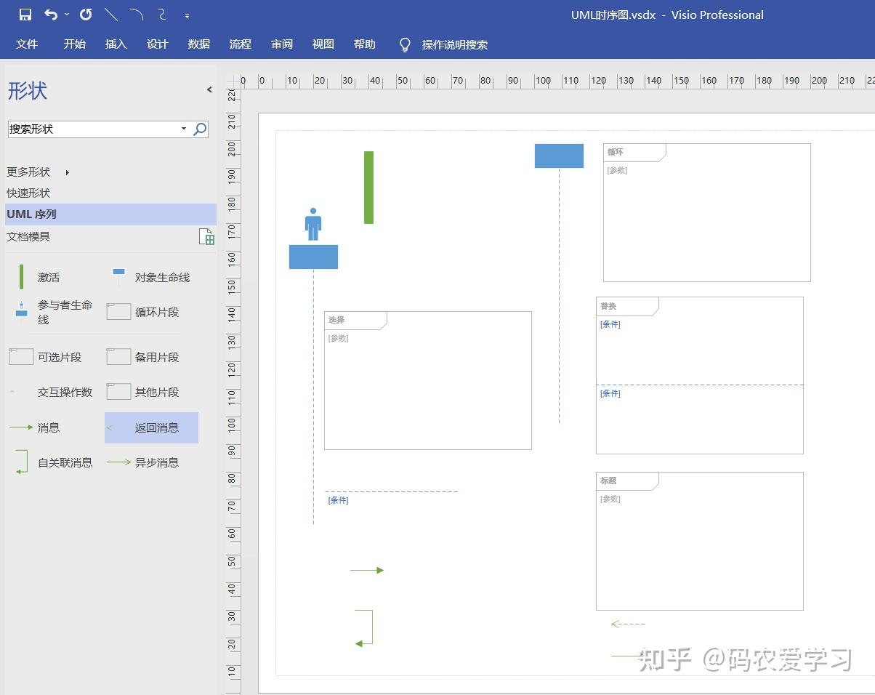
Task: Click the dashed return message arrow on canvas
Action: (x=629, y=624)
